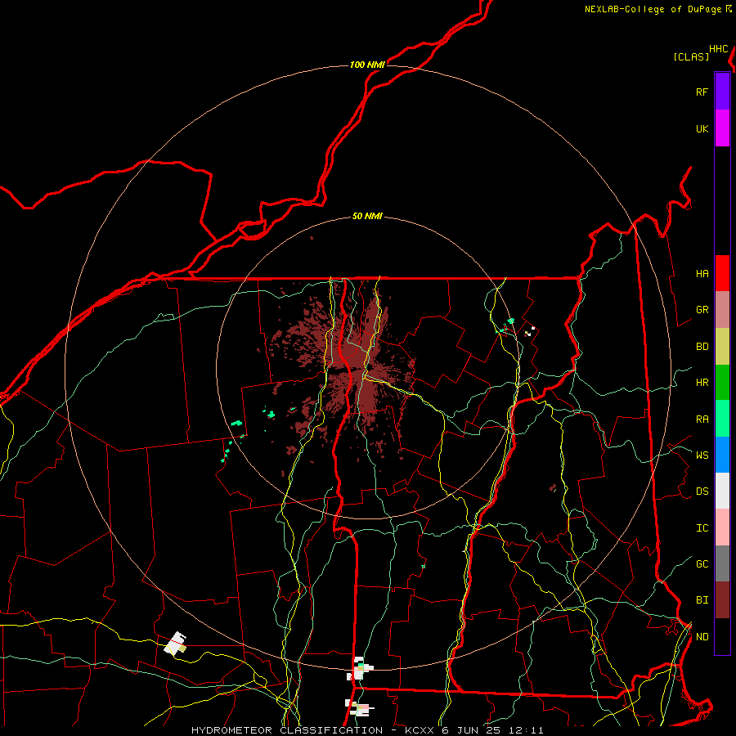Click the BI legend label
The image size is (736, 736).
click(x=702, y=600)
